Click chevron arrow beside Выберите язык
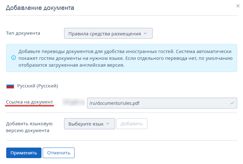This screenshot has height=164, width=243. tap(108, 123)
